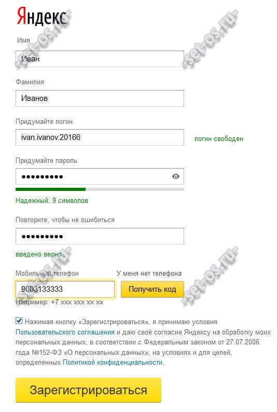Select the mobile phone number field
The image size is (277, 412).
tap(65, 289)
